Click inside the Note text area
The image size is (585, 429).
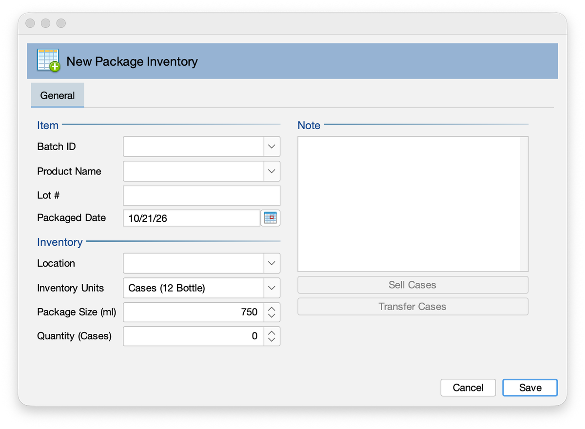click(x=409, y=204)
